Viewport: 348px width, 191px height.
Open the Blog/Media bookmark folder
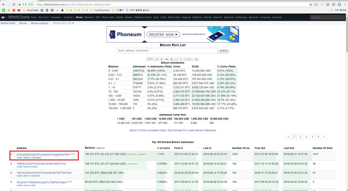30,10
